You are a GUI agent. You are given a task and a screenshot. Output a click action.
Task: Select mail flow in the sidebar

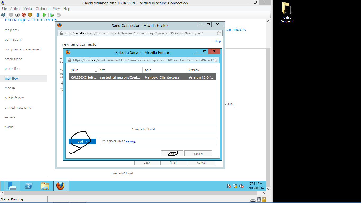click(23, 78)
